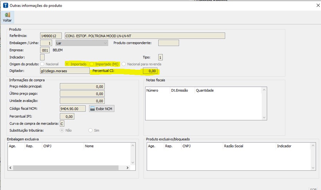Select Nacional para revenda radio button
This screenshot has height=190, width=321.
tap(124, 64)
